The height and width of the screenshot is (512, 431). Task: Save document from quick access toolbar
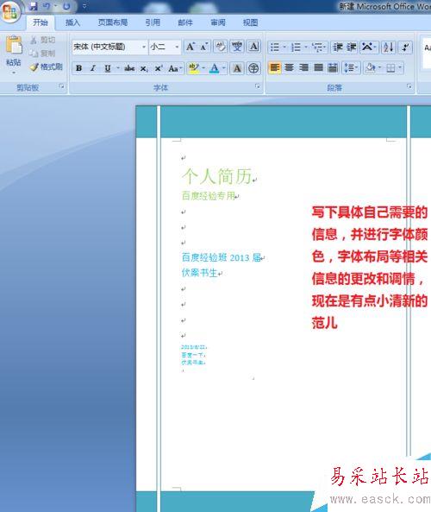point(33,6)
